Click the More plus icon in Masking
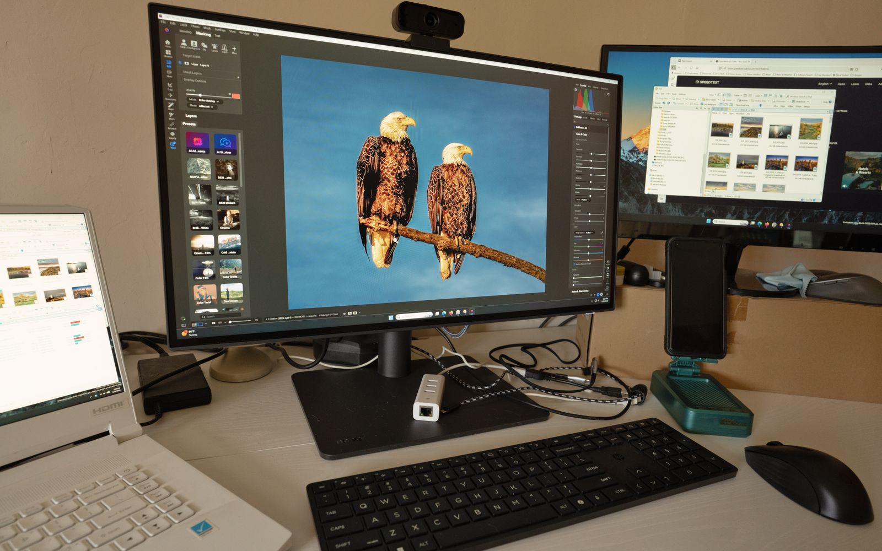The width and height of the screenshot is (882, 551). pos(234,50)
